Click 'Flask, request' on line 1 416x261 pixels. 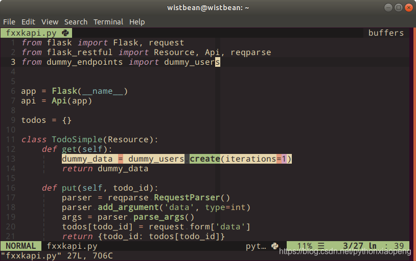tap(149, 43)
